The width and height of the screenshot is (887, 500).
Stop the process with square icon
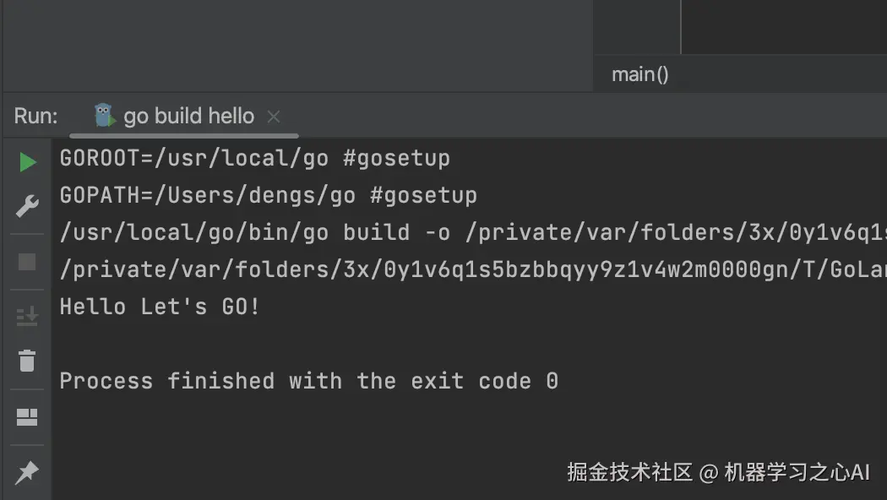pos(26,262)
